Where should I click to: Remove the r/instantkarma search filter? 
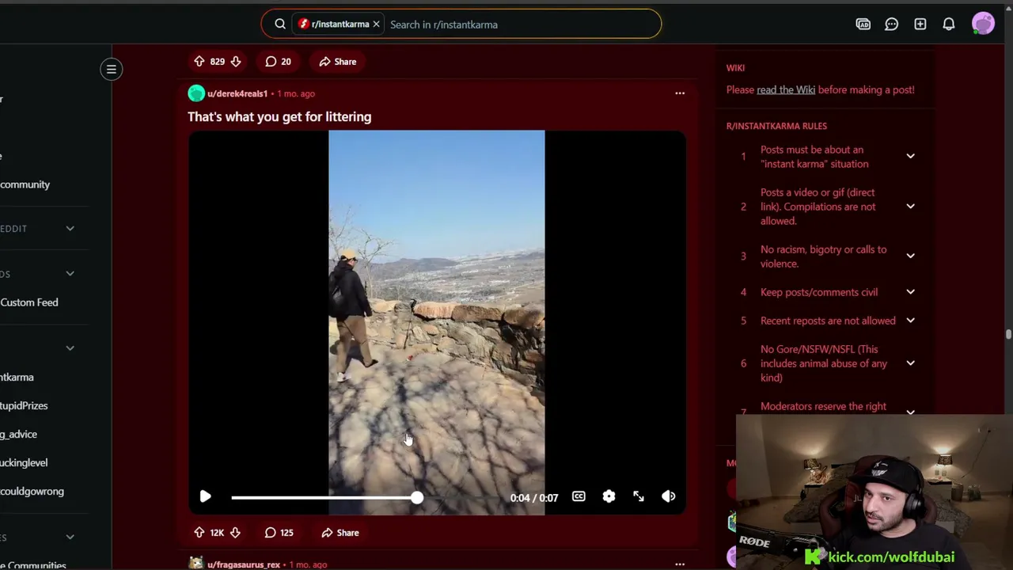(376, 25)
